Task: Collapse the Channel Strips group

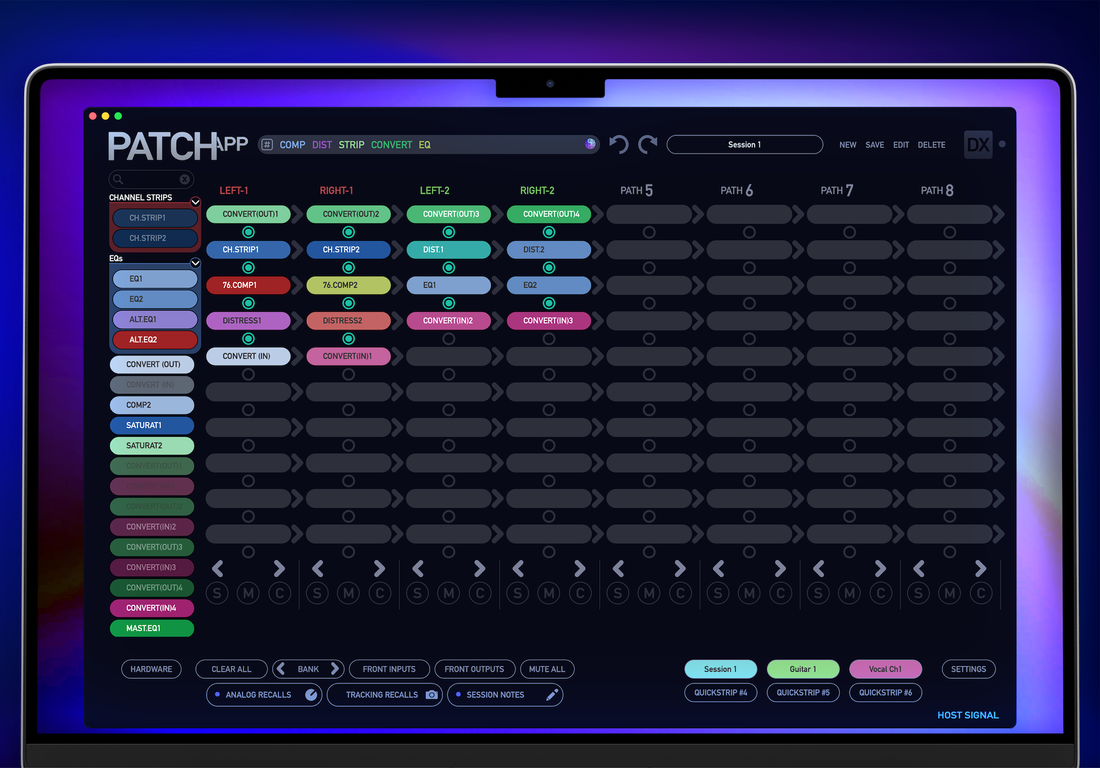Action: click(195, 202)
